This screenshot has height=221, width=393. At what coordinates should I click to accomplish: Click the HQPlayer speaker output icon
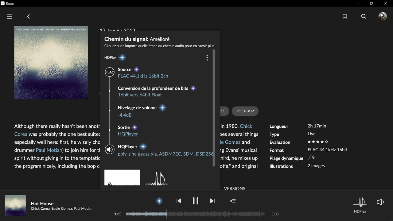click(110, 149)
